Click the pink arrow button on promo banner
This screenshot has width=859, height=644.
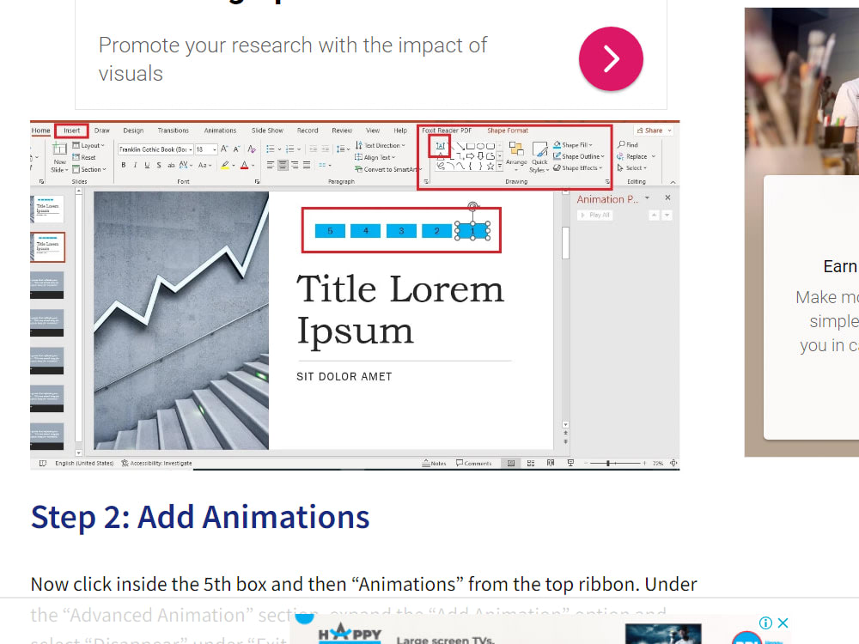[611, 58]
